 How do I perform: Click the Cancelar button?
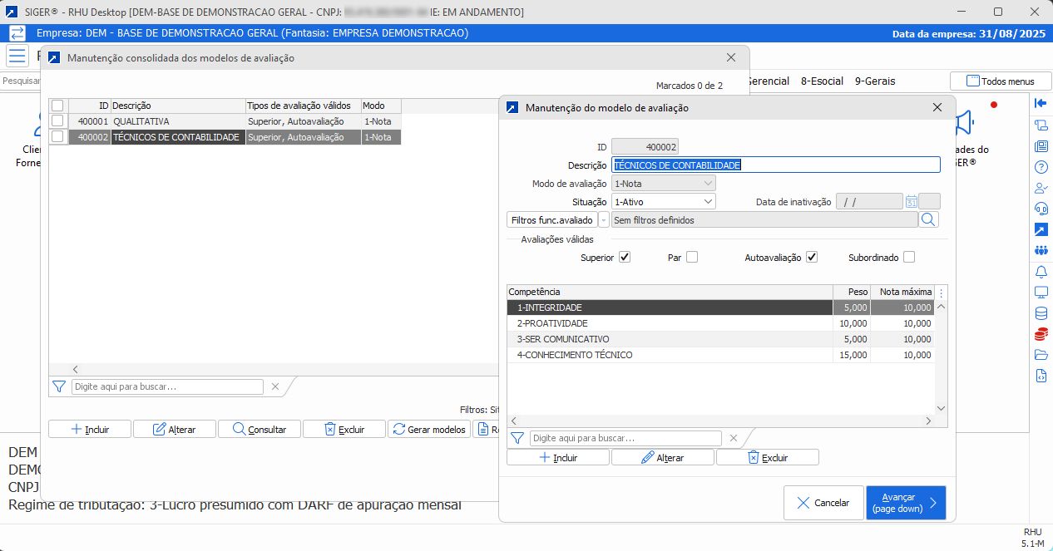[823, 503]
